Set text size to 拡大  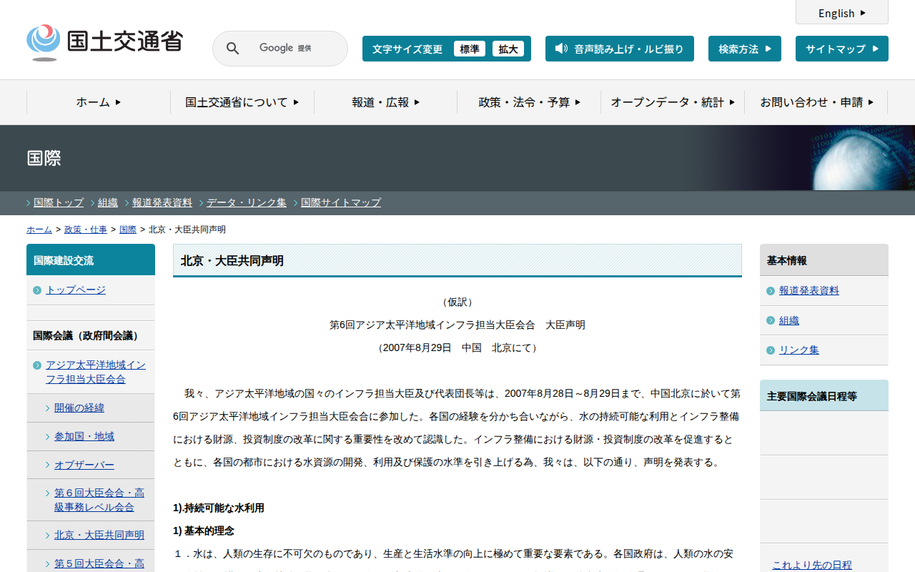pos(508,49)
